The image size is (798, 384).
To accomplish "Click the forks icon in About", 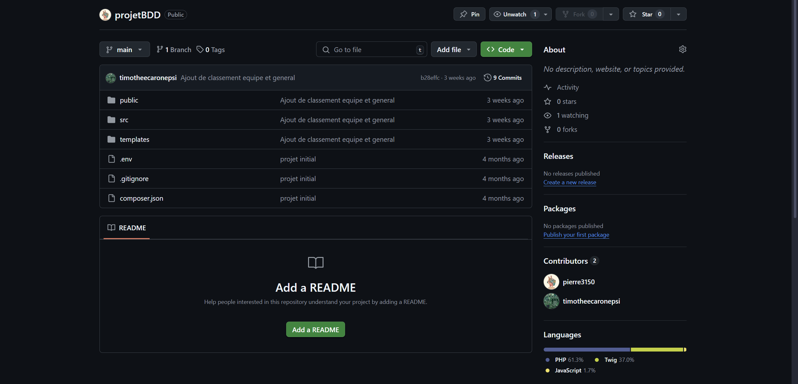I will 548,130.
